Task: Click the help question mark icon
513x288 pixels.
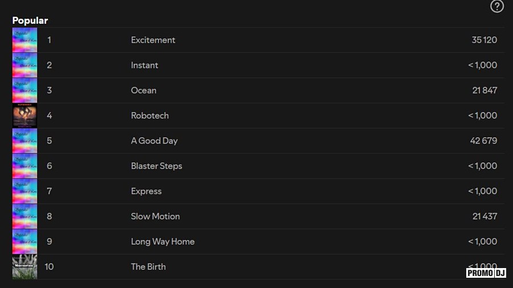Action: tap(497, 6)
